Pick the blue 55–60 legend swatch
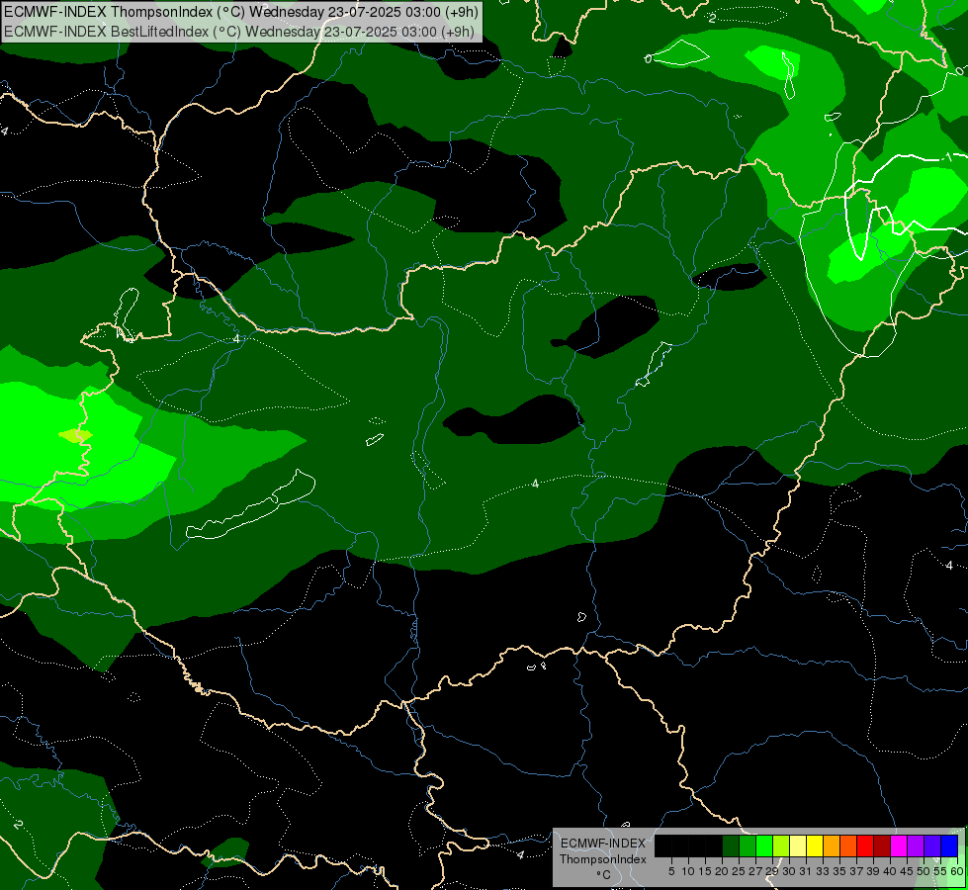The width and height of the screenshot is (968, 890). click(x=949, y=845)
